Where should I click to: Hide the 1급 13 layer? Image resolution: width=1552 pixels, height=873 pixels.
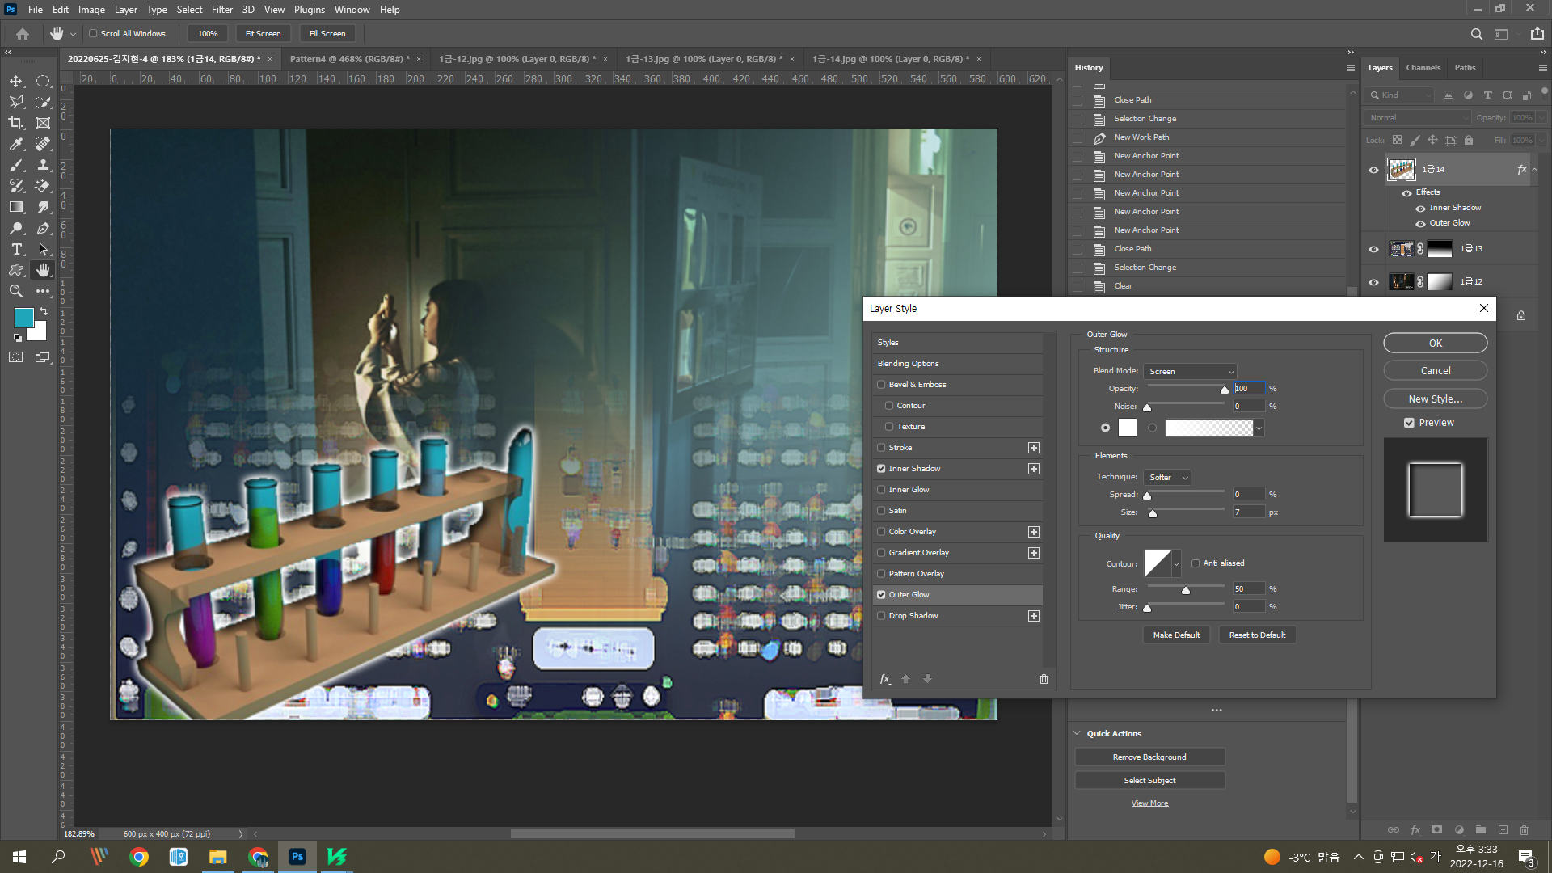click(1373, 249)
